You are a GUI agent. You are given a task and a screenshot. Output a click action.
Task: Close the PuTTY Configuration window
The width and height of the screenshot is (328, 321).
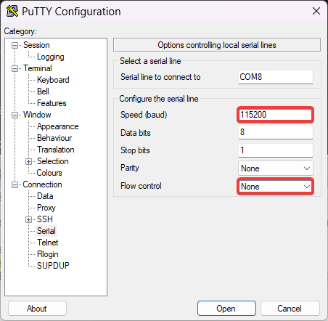(316, 11)
